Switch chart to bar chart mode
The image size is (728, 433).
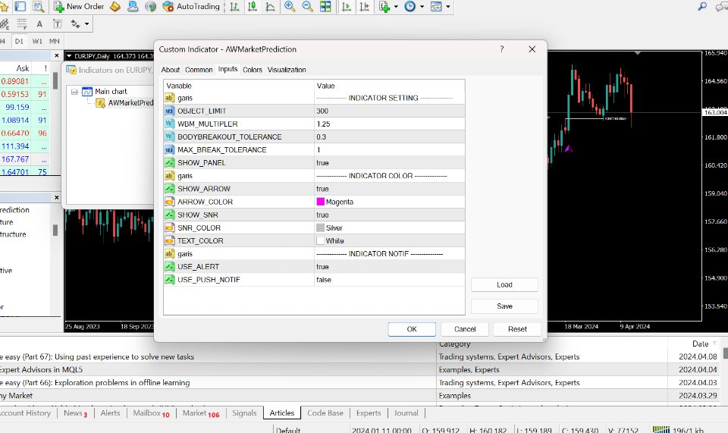[x=235, y=7]
